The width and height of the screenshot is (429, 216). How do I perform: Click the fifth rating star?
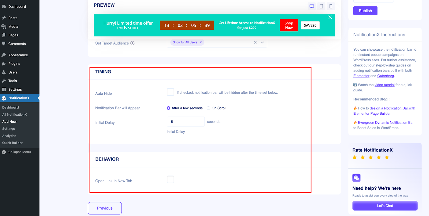[387, 157]
